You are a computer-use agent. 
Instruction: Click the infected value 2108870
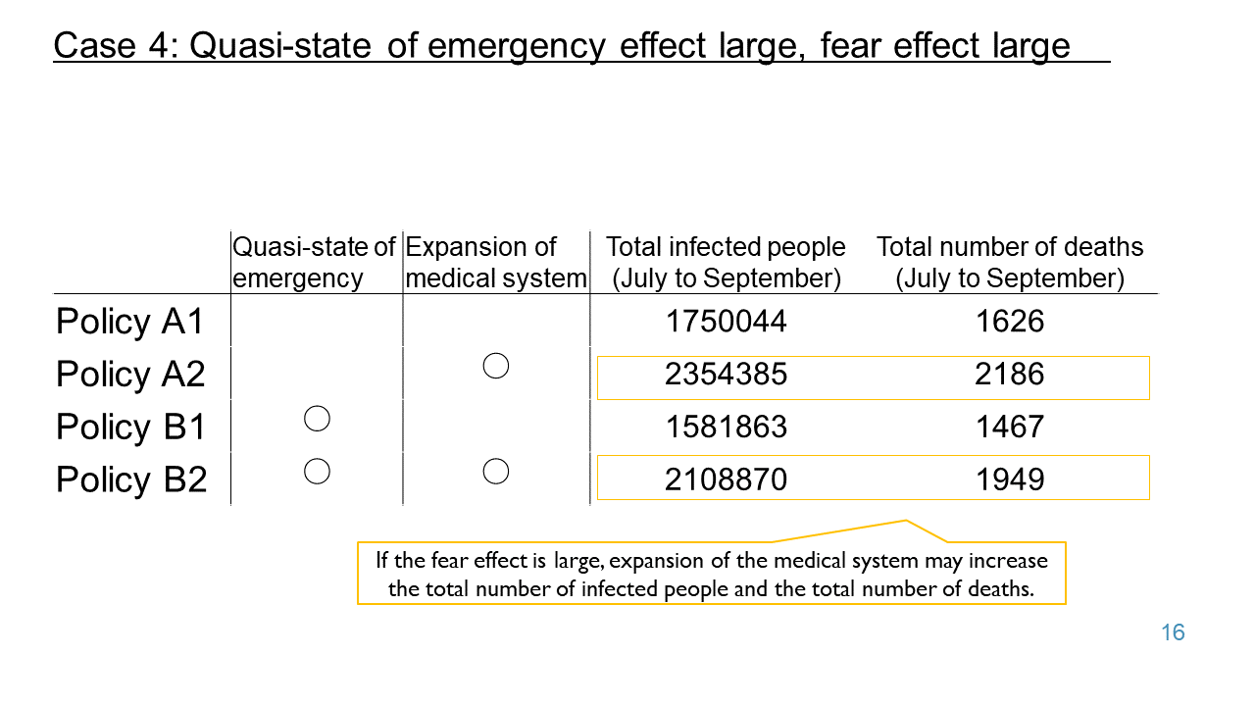727,479
